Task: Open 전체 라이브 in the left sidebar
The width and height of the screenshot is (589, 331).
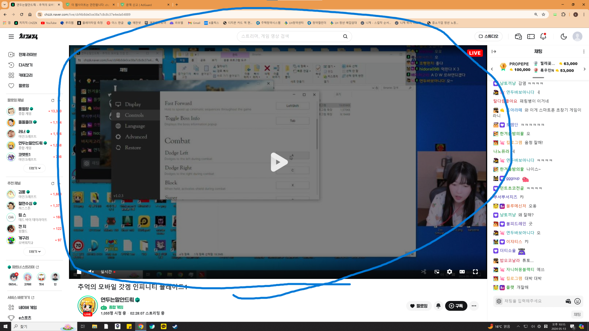Action: pos(27,55)
